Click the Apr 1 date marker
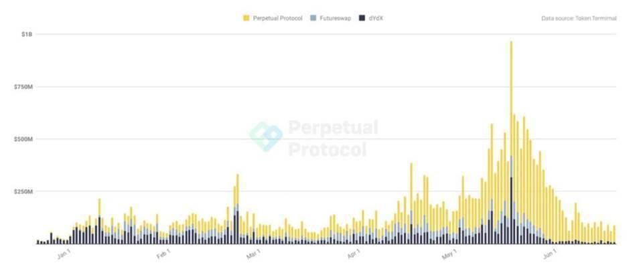Image resolution: width=643 pixels, height=273 pixels. point(353,255)
